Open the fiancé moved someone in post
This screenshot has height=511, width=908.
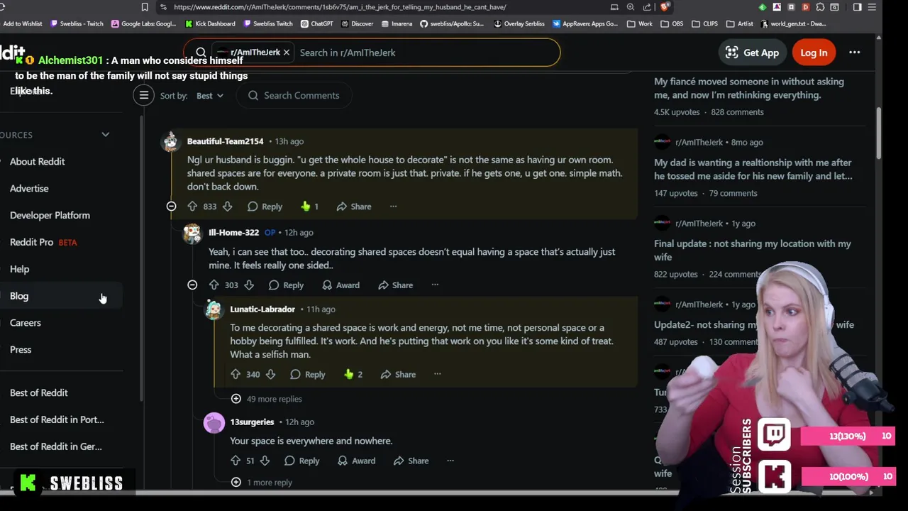click(748, 88)
